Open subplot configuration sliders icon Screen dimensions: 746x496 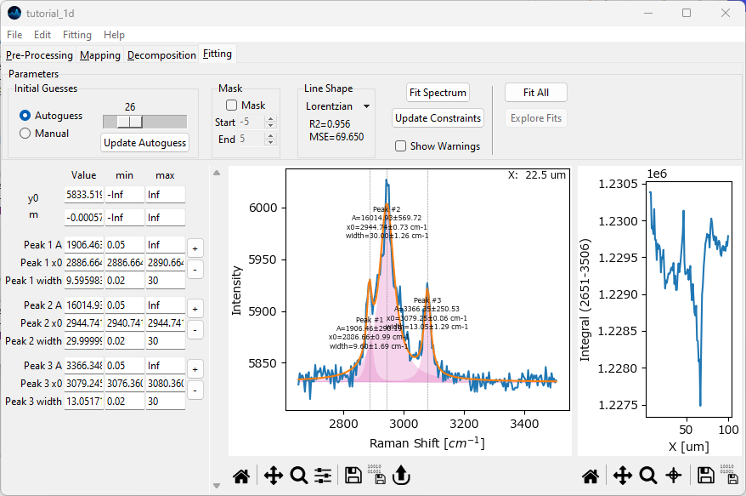point(323,476)
